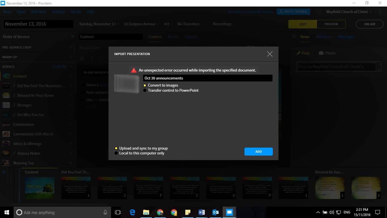Select Transfer control to PowerPoint option
The height and width of the screenshot is (218, 387).
click(171, 91)
